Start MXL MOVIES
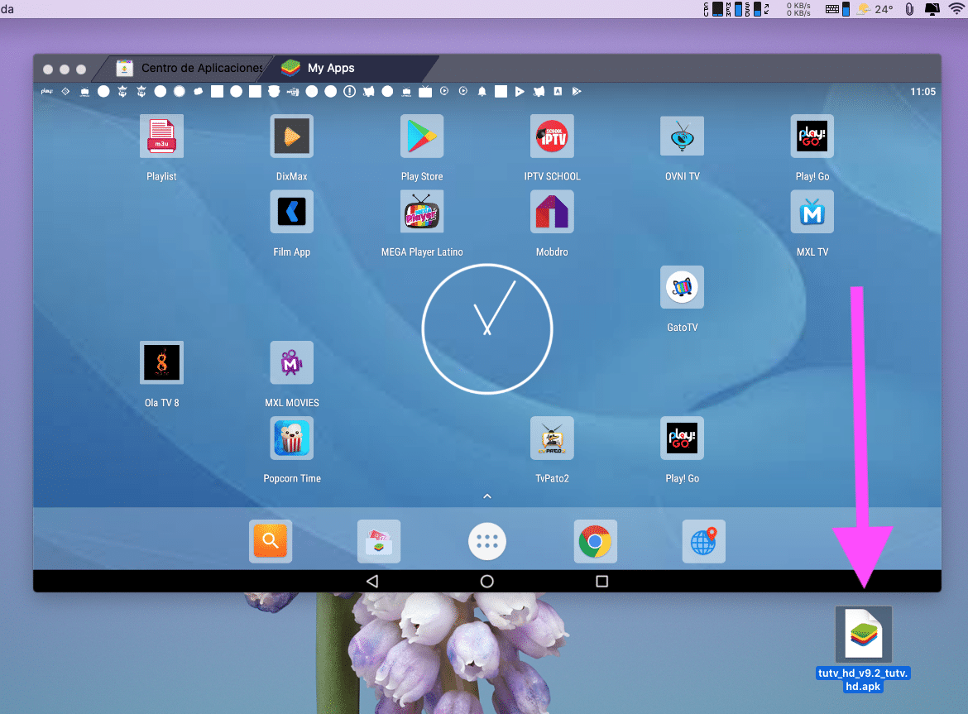 pos(291,362)
